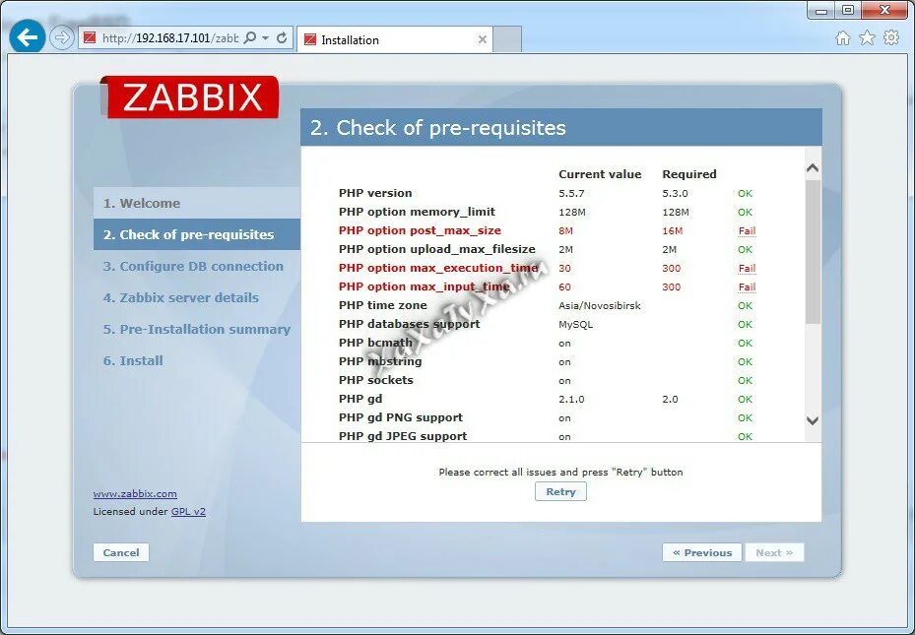Go to the Previous step
This screenshot has width=915, height=635.
click(x=702, y=552)
